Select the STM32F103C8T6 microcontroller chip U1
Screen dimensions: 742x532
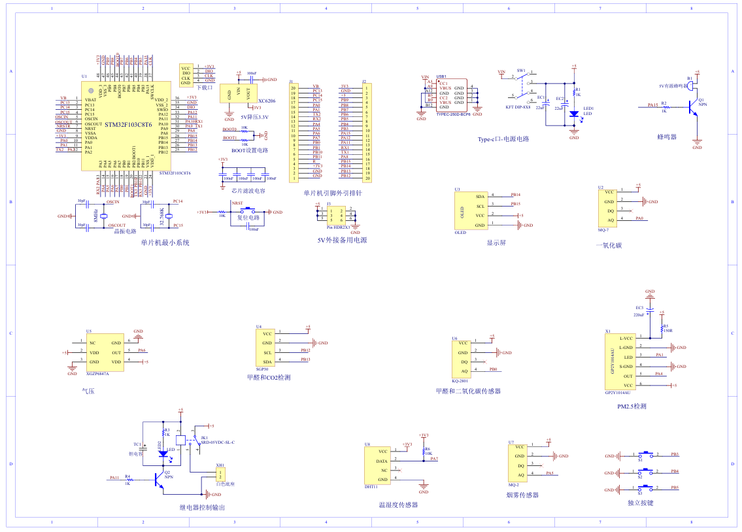(x=126, y=125)
